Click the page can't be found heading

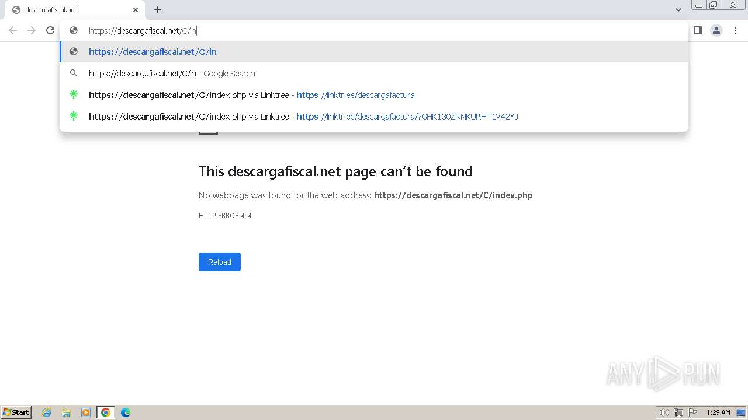[335, 171]
